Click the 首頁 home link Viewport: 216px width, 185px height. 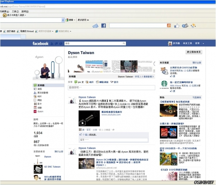197,44
